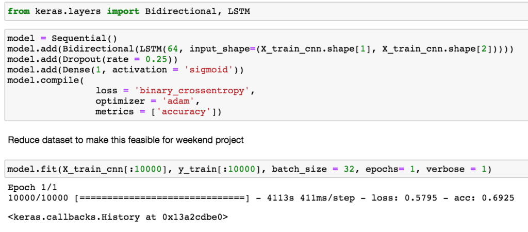Click the 'binary_crossentropy' loss string
This screenshot has width=528, height=232.
(192, 91)
